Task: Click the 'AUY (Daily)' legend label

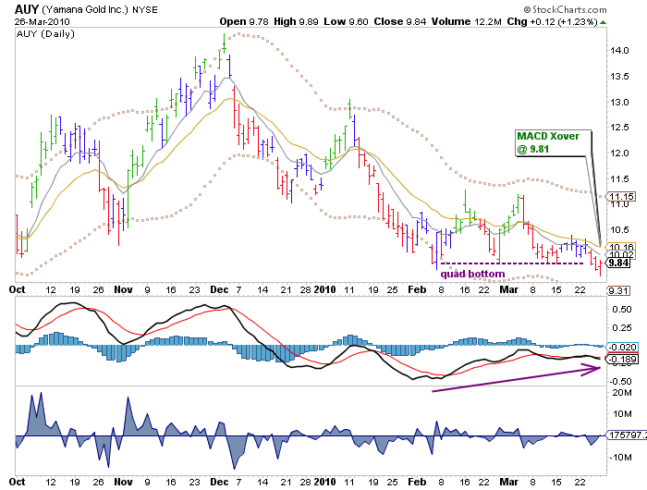Action: [x=45, y=34]
